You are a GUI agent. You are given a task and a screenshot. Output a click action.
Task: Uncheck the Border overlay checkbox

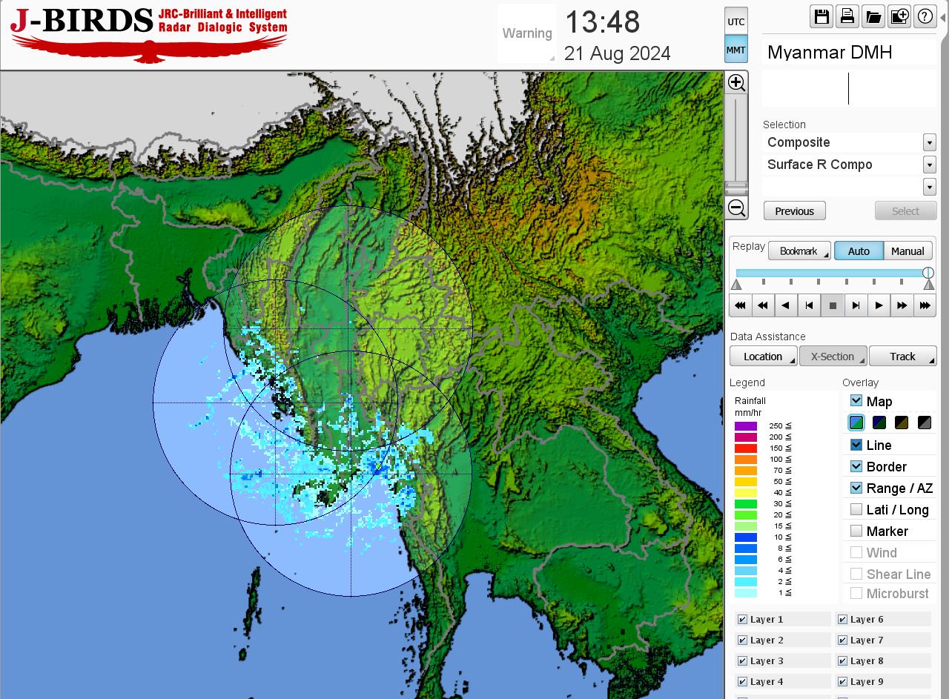pyautogui.click(x=856, y=466)
